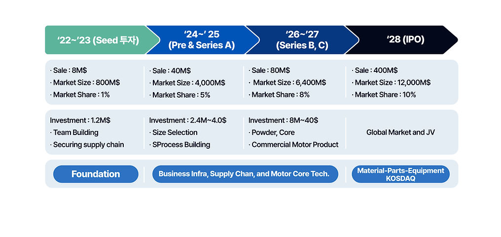This screenshot has width=501, height=237.
Task: Select Investment : 2.4M~4.0$ text
Action: pyautogui.click(x=188, y=120)
